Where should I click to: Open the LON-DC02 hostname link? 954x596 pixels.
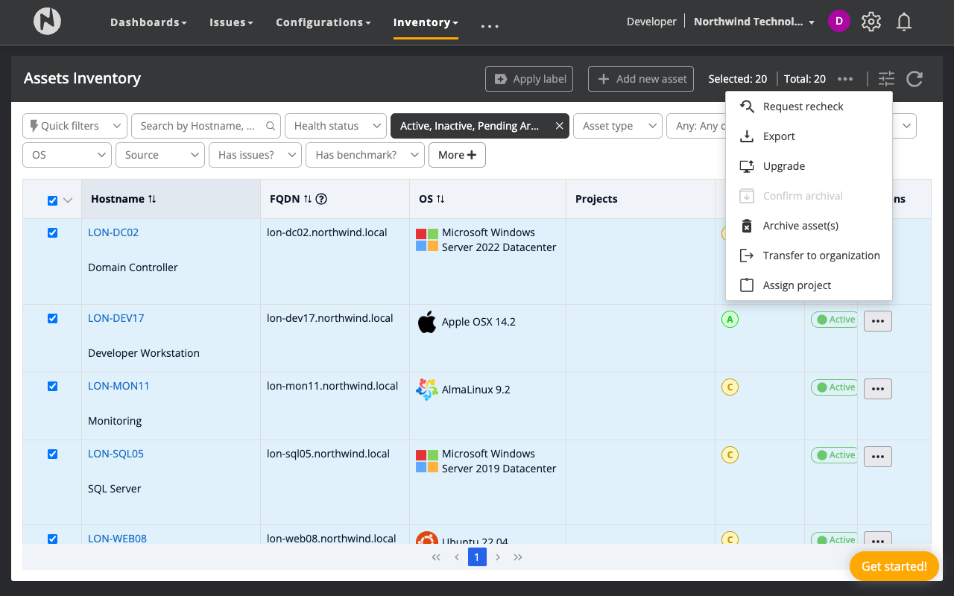[x=113, y=232]
